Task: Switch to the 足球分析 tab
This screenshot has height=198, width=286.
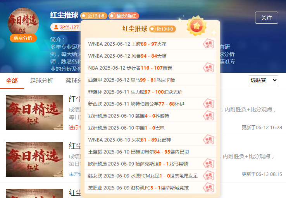Action: click(41, 80)
